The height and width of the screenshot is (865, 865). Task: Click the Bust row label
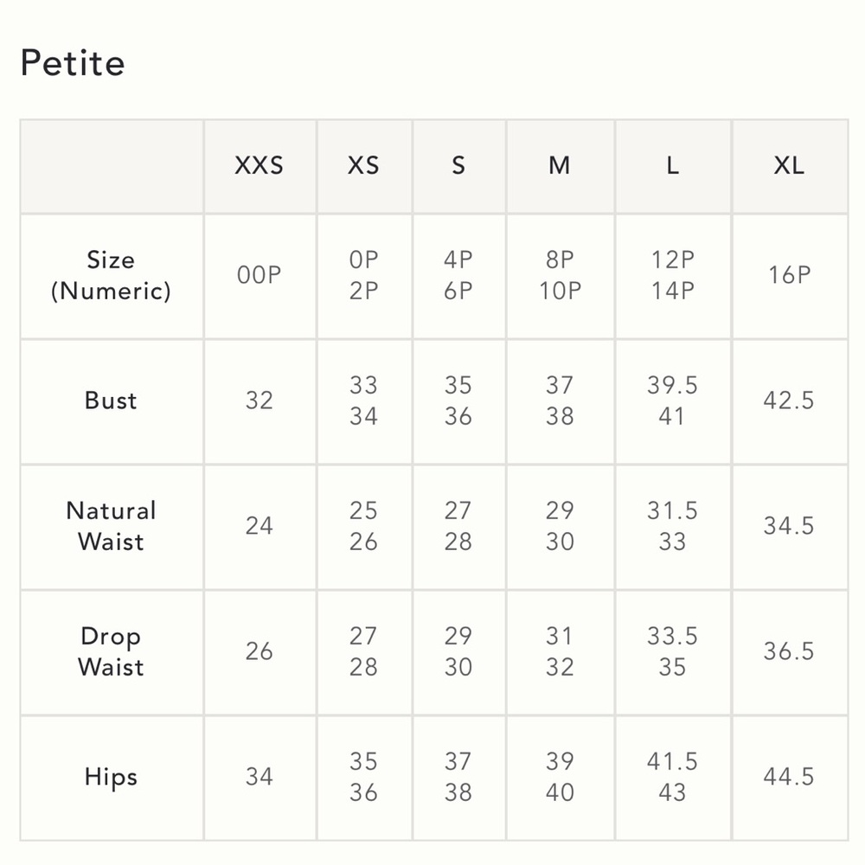(x=111, y=400)
